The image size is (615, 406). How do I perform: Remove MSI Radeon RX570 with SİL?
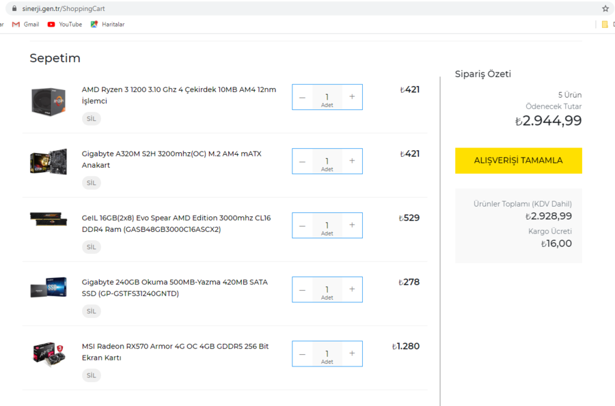92,375
